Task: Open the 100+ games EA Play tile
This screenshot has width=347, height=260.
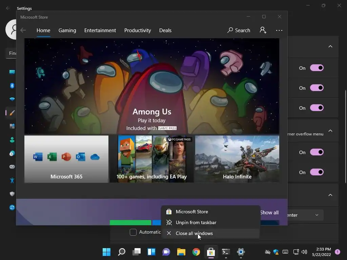Action: (x=152, y=159)
